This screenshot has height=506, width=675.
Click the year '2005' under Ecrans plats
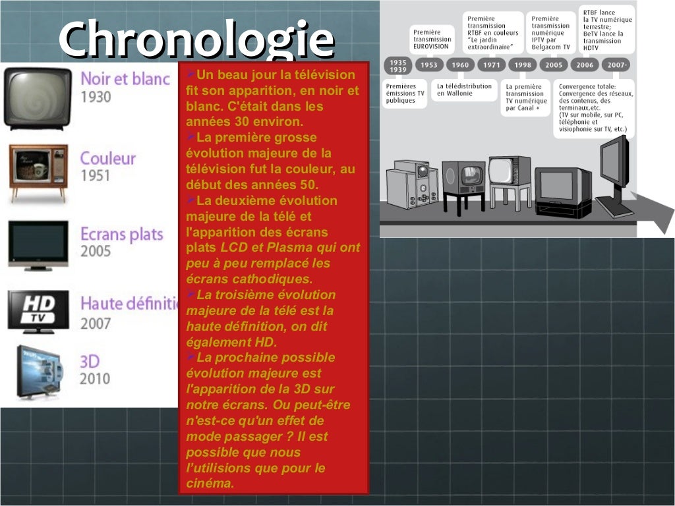click(96, 251)
